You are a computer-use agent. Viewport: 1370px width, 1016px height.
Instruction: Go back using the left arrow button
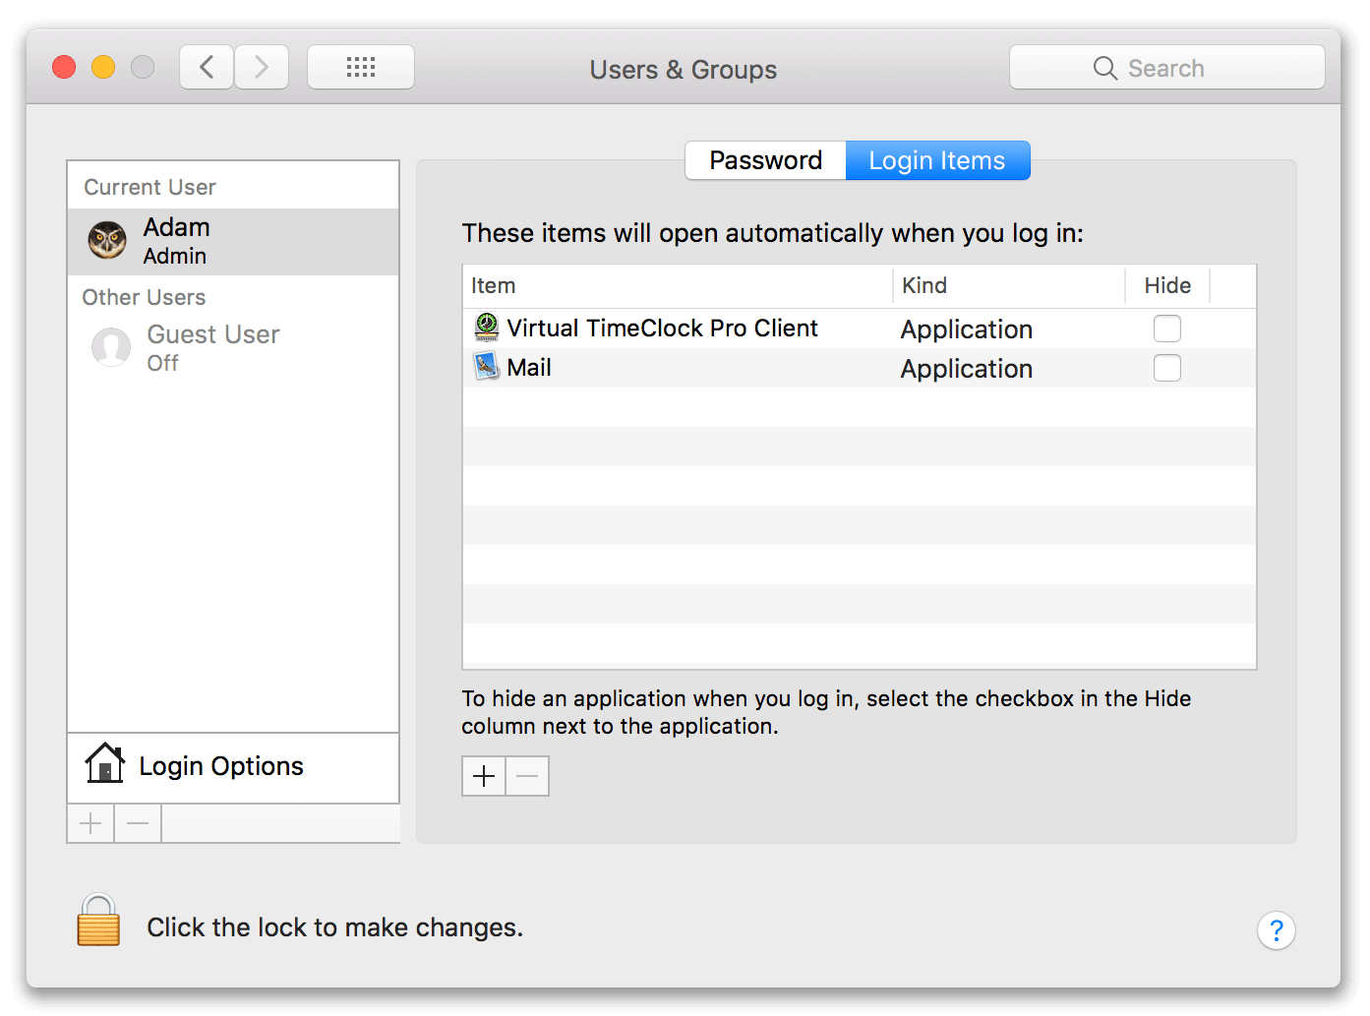(207, 68)
